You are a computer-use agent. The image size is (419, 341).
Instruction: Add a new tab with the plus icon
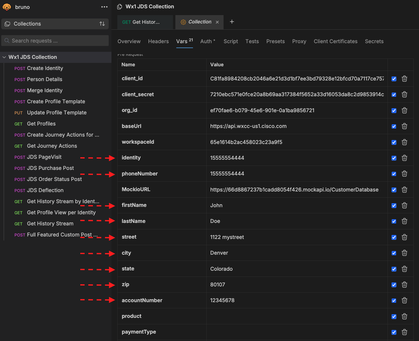[232, 22]
